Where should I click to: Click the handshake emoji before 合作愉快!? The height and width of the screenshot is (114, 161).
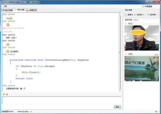tap(8, 51)
